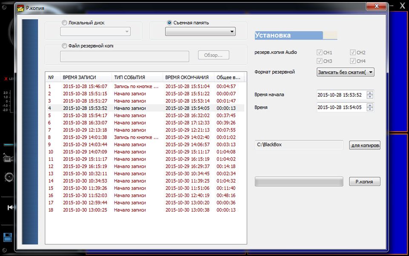Select the Локальный диск radio button
The width and height of the screenshot is (409, 256).
click(64, 23)
